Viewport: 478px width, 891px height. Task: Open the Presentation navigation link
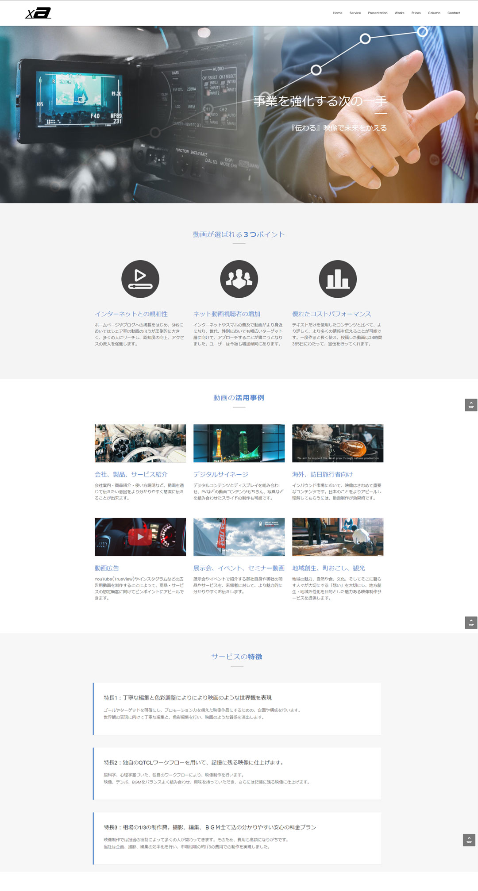[x=378, y=13]
